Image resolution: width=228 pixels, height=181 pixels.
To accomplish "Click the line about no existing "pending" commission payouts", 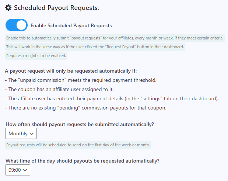I will tap(86, 108).
